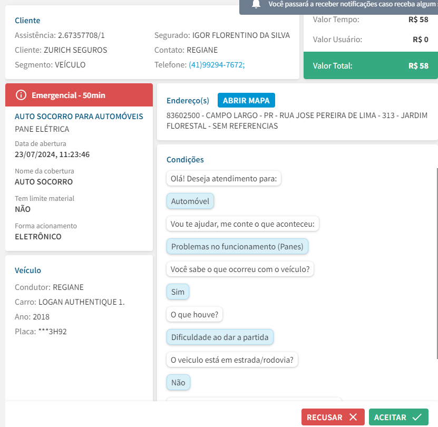The image size is (438, 427).
Task: Click the notification bell icon
Action: pos(256,4)
